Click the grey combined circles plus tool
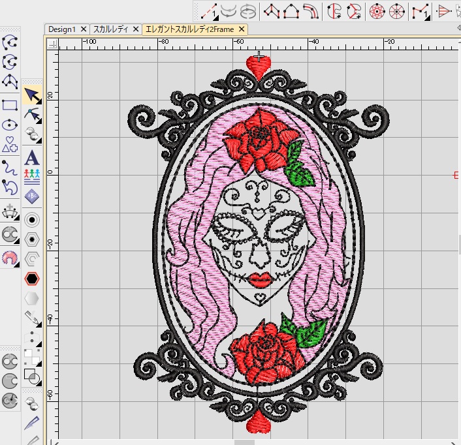Image resolution: width=461 pixels, height=445 pixels. (10, 361)
